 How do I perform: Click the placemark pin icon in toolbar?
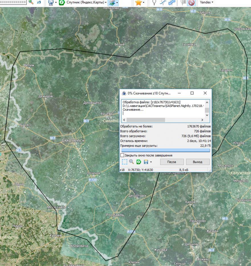tap(154, 3)
